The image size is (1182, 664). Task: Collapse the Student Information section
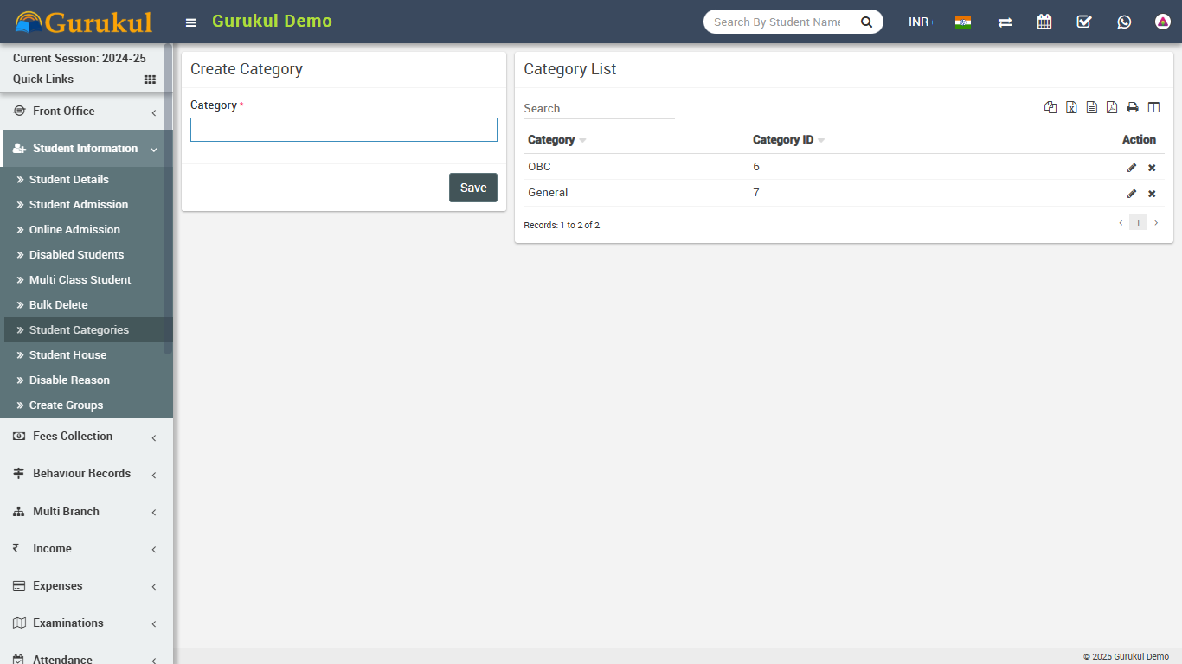tap(87, 149)
